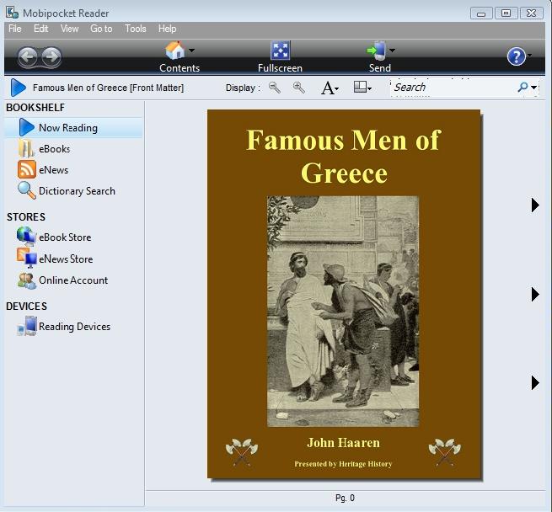The image size is (552, 512).
Task: Click the Send to device icon
Action: pyautogui.click(x=376, y=51)
